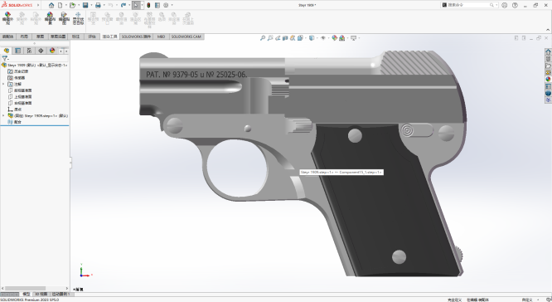Switch to the Evaluate ribbon tab
552x302 pixels.
point(92,37)
